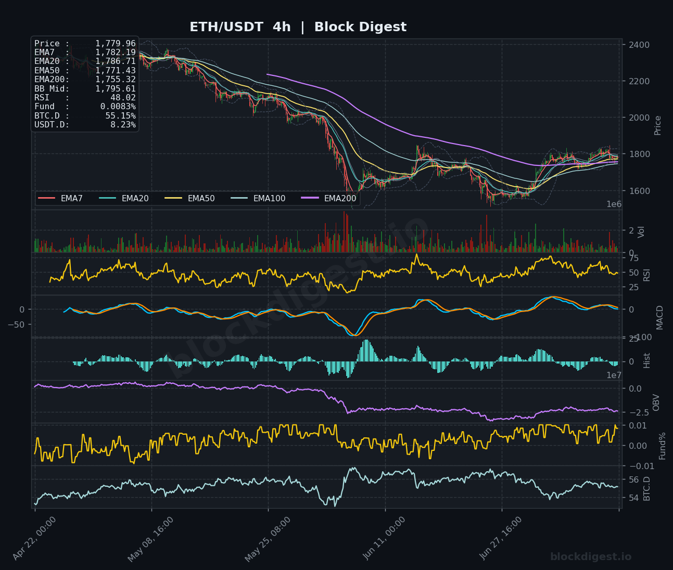Click the 2000 price axis tick
The height and width of the screenshot is (570, 673).
639,118
